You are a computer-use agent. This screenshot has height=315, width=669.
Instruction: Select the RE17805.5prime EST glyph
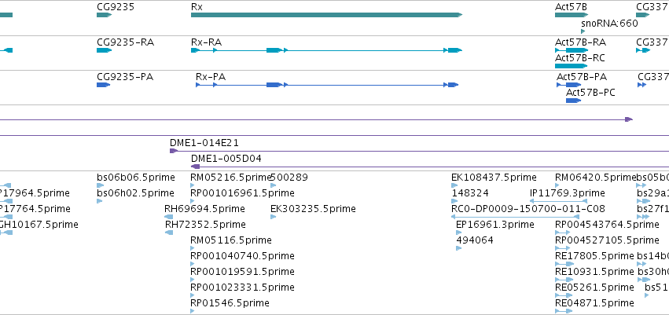(564, 264)
